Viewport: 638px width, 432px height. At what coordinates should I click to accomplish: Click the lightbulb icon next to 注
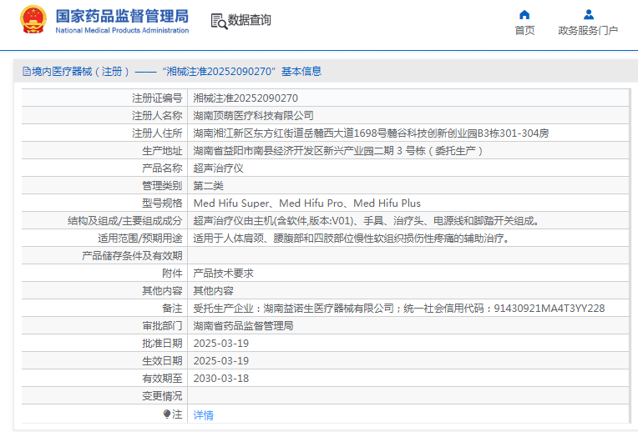point(167,414)
